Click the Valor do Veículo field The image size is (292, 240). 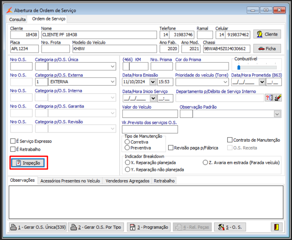(x=150, y=114)
